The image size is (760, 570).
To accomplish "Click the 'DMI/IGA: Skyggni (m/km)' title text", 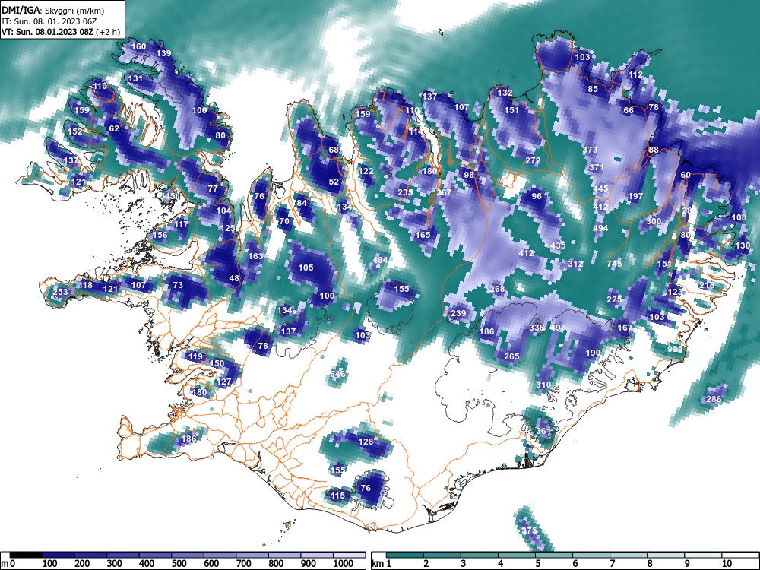I will (53, 10).
